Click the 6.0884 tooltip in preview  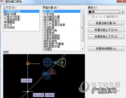pyautogui.click(x=50, y=95)
